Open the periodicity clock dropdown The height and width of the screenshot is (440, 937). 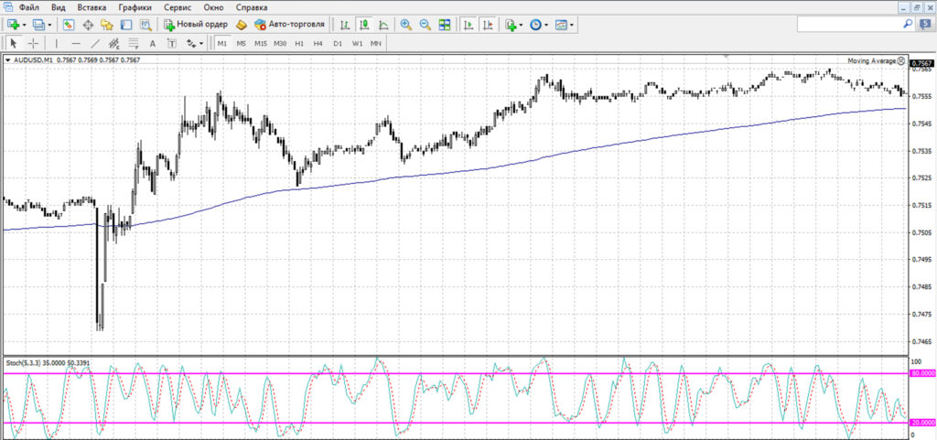coord(546,25)
